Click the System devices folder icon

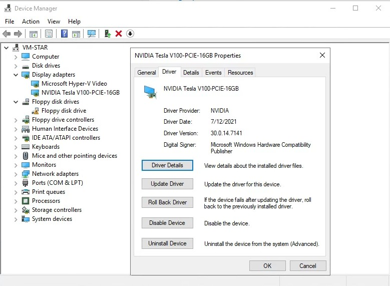pyautogui.click(x=26, y=219)
